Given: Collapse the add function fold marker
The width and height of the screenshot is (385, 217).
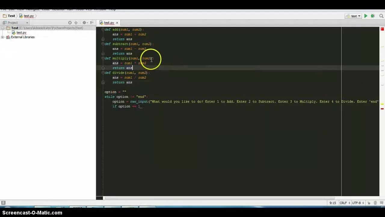Looking at the screenshot, I should click(103, 30).
